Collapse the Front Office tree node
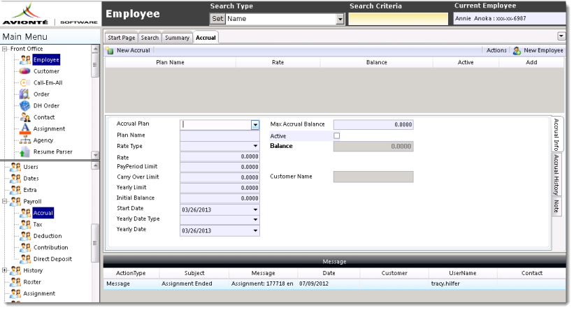 coord(5,49)
